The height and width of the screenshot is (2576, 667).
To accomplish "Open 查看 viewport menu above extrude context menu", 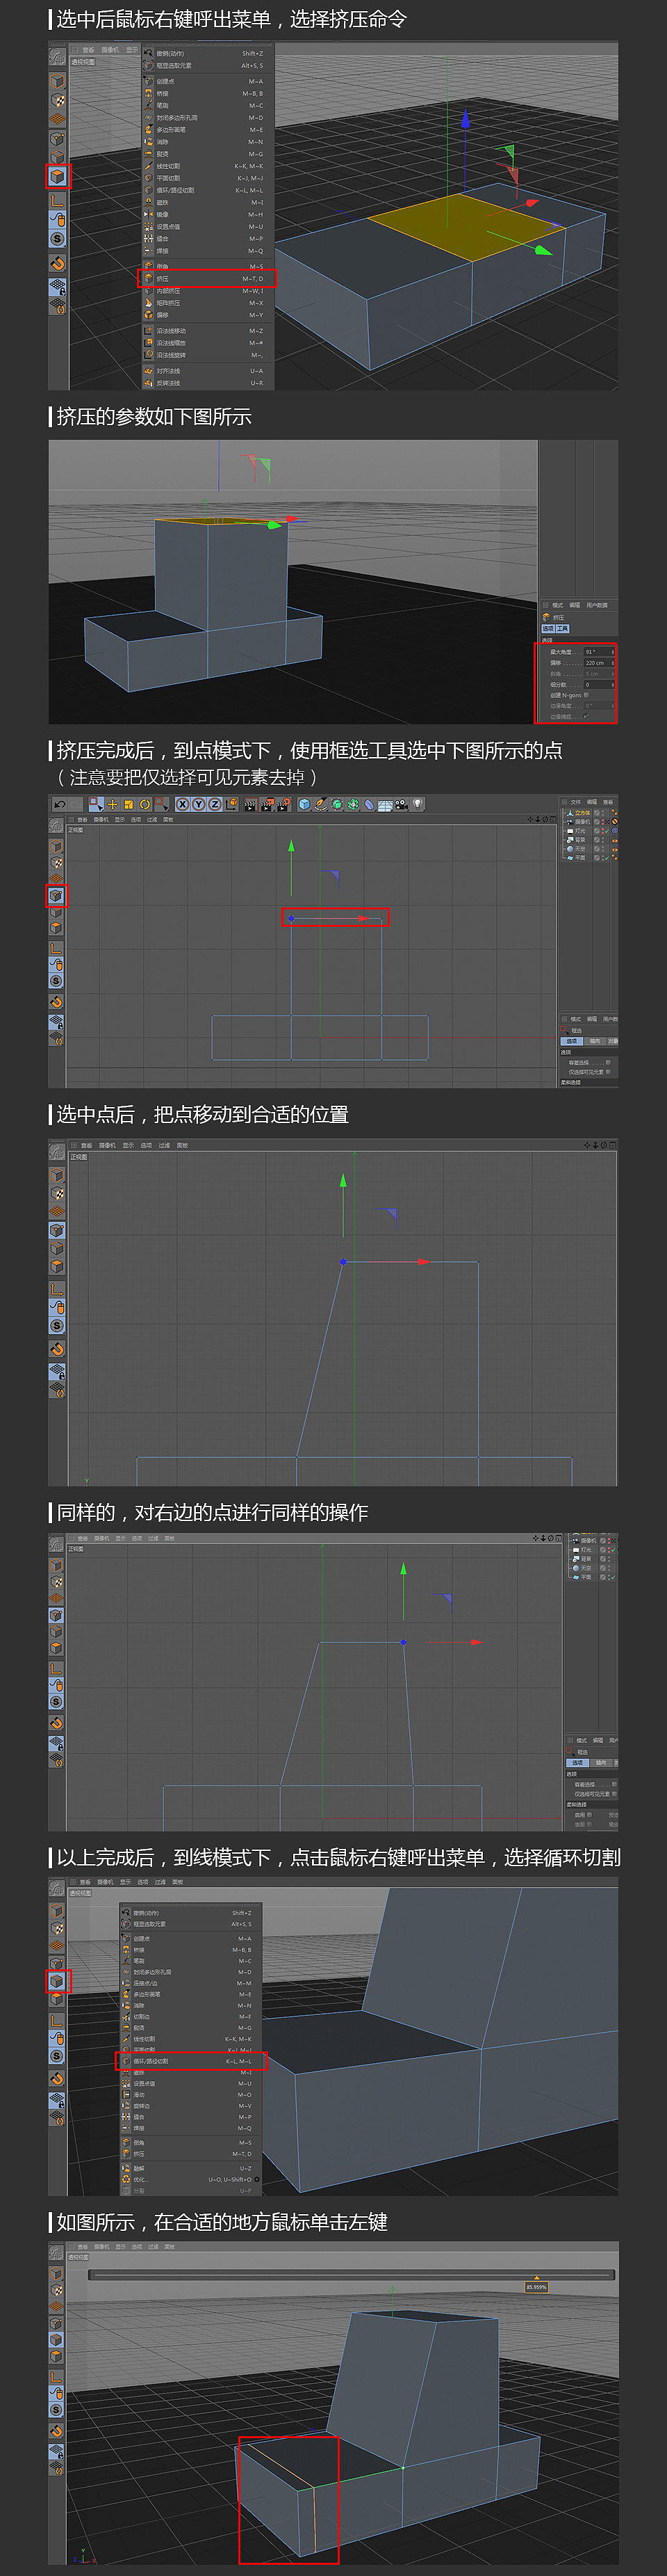I will [88, 49].
